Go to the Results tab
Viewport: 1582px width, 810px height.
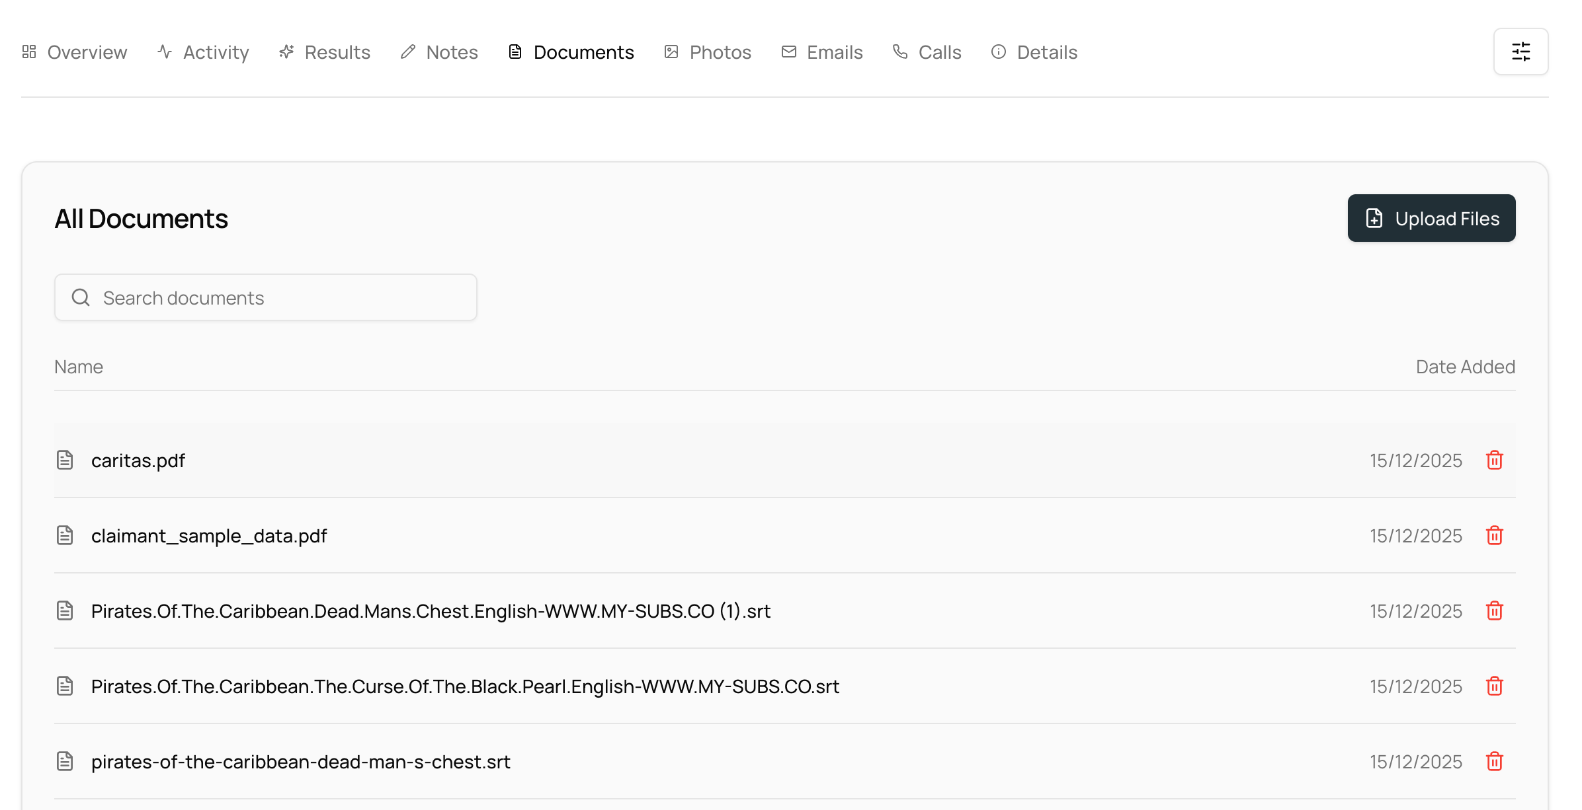pos(324,52)
